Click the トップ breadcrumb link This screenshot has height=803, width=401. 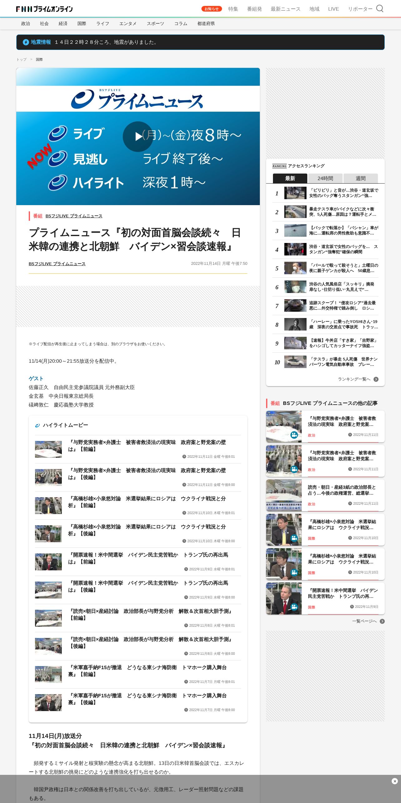22,59
